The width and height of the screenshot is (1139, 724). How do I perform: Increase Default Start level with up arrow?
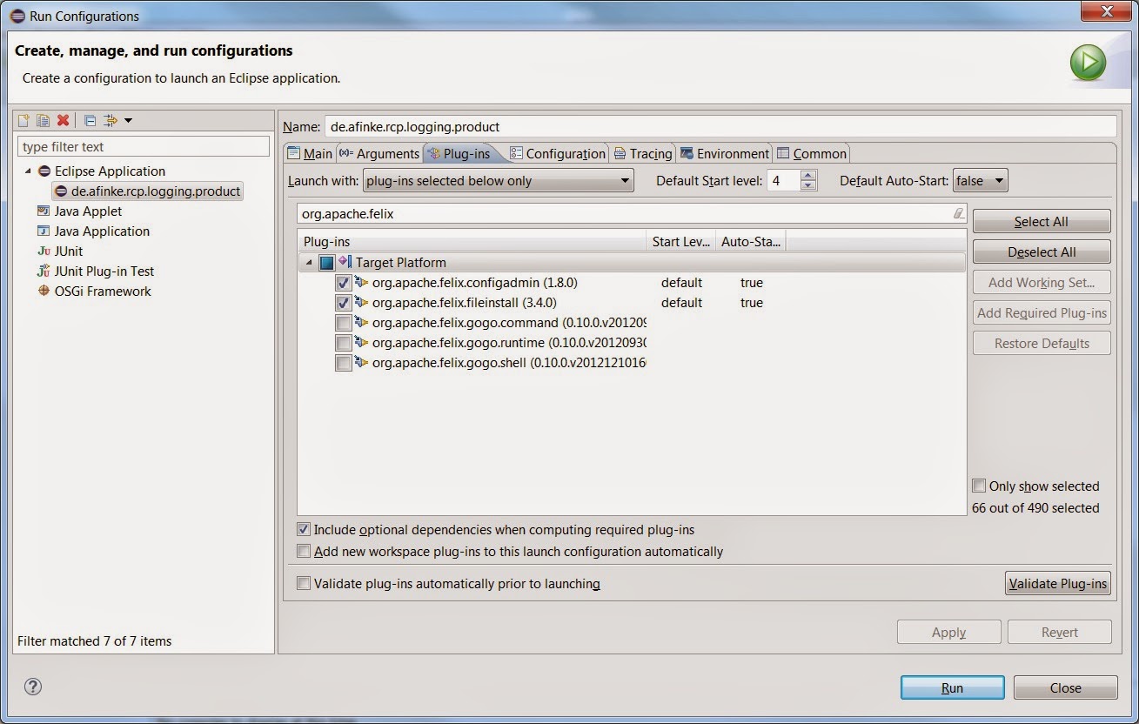coord(808,176)
